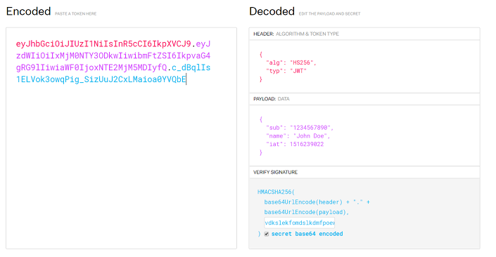496x257 pixels.
Task: Click the VERIFY SIGNATURE label
Action: click(275, 172)
